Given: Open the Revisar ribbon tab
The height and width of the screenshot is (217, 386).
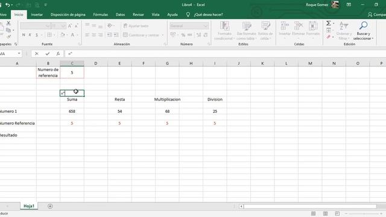Looking at the screenshot, I should click(x=138, y=14).
